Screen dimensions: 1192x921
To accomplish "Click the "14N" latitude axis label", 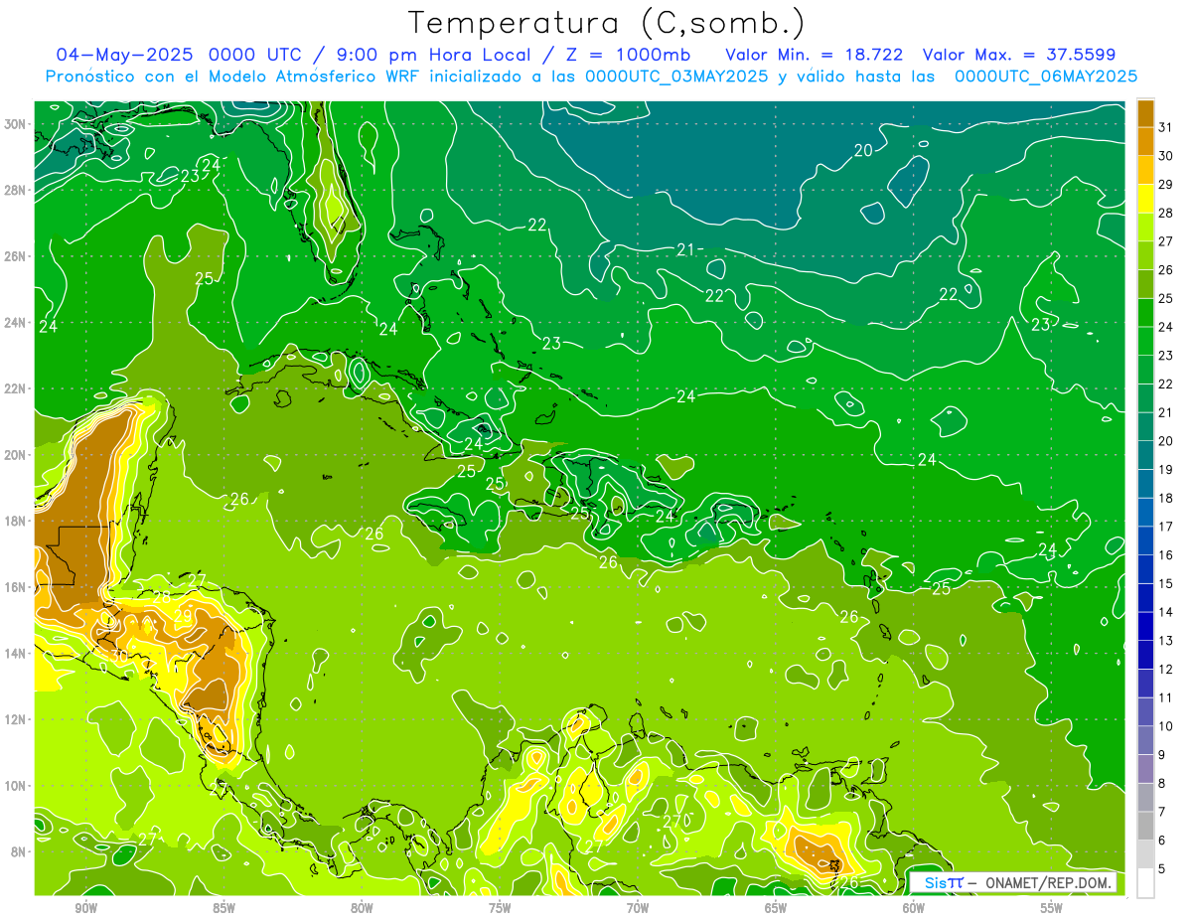I will pos(14,653).
